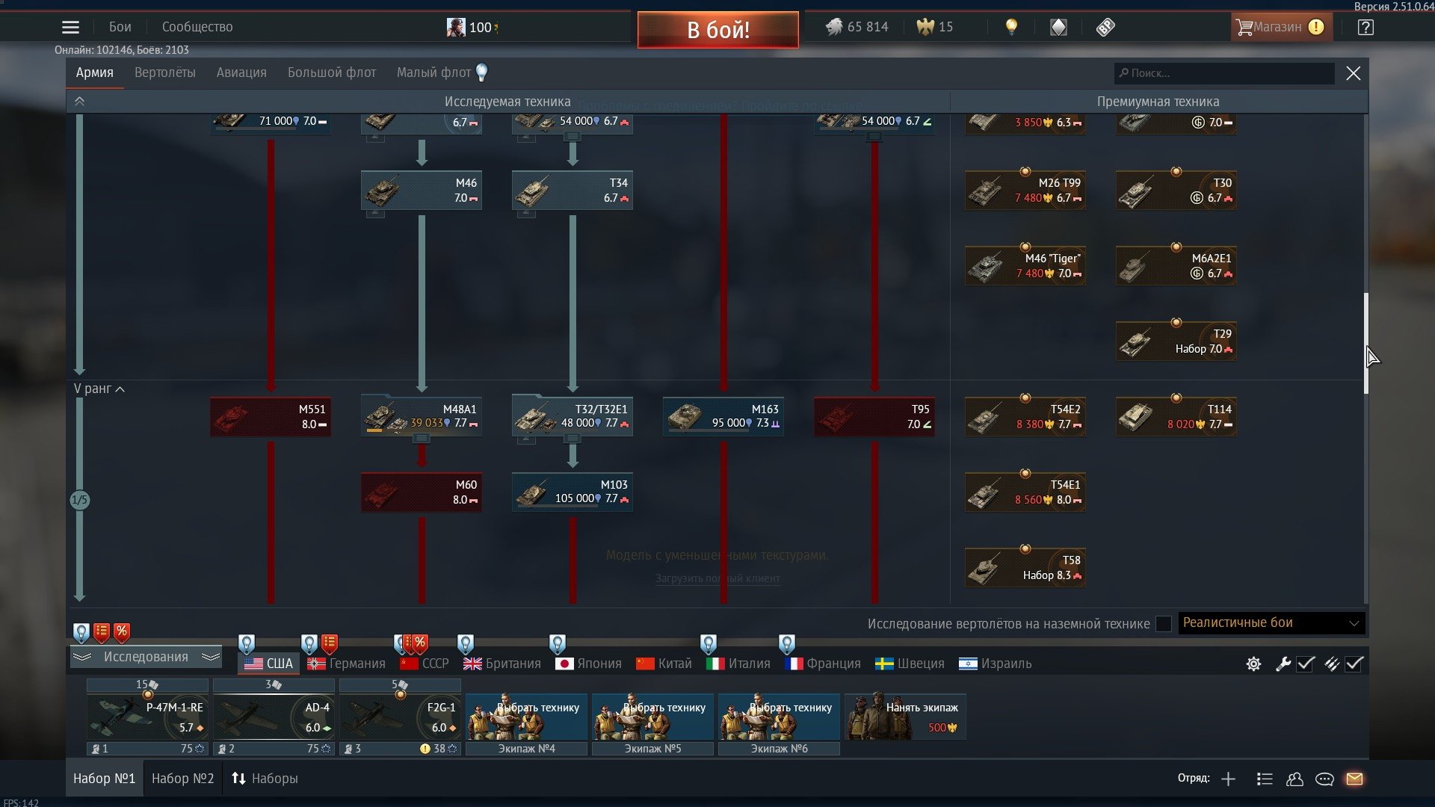Open the gear settings icon above crew slots
1435x807 pixels.
point(1253,664)
